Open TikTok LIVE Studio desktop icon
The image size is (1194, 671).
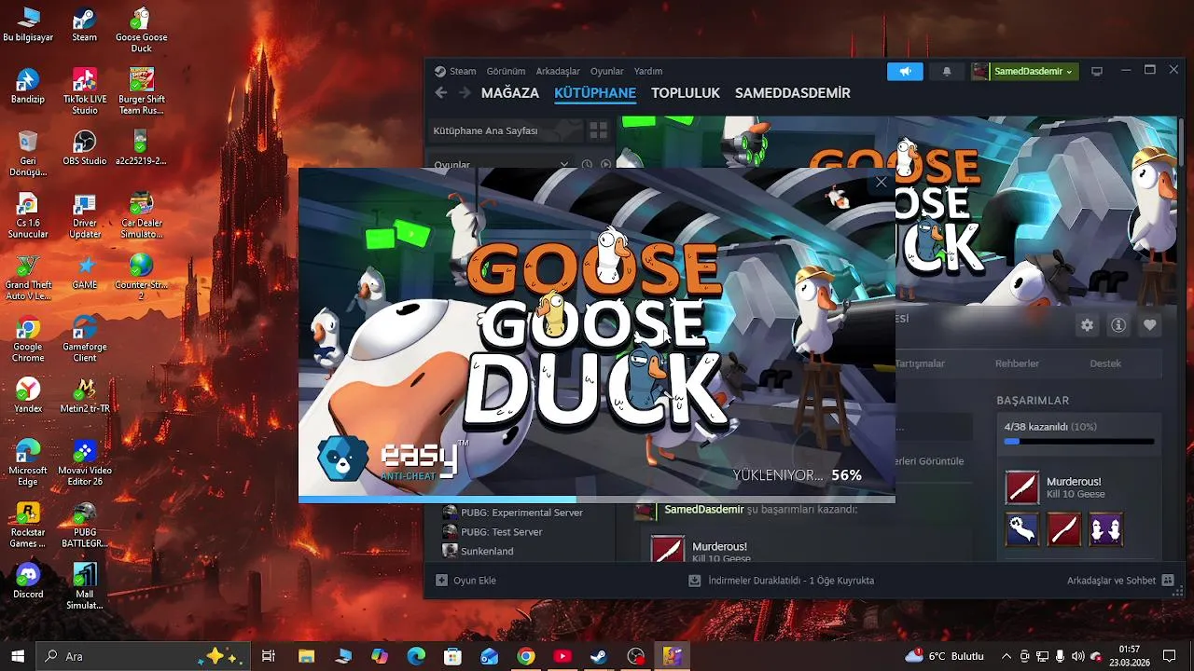pyautogui.click(x=84, y=91)
